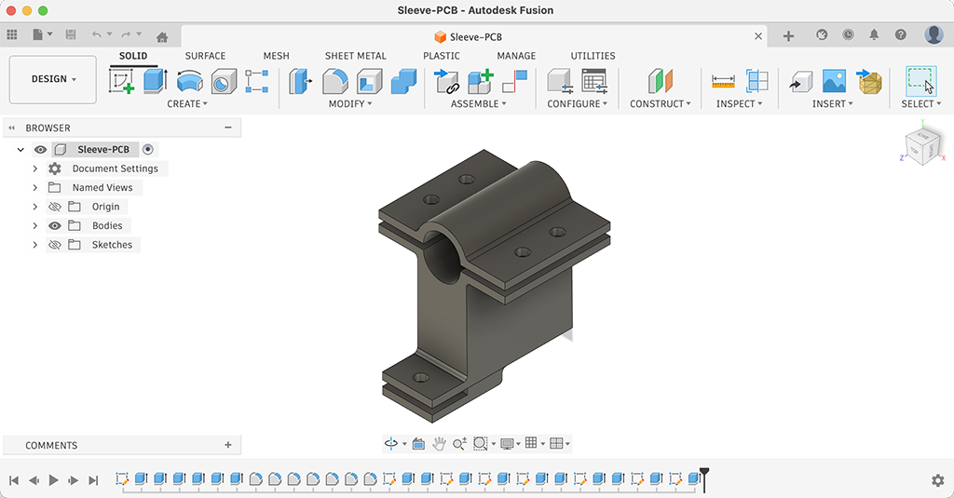Open the MODIFY dropdown menu
Image resolution: width=954 pixels, height=498 pixels.
[x=350, y=104]
